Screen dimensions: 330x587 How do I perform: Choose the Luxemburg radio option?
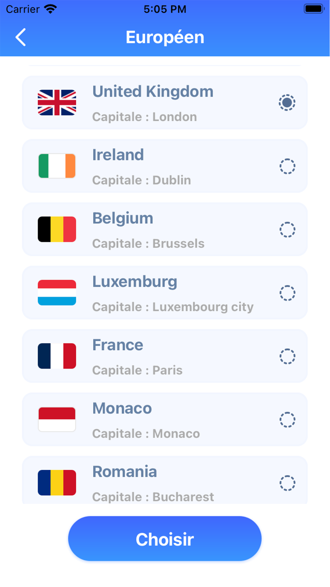287,293
